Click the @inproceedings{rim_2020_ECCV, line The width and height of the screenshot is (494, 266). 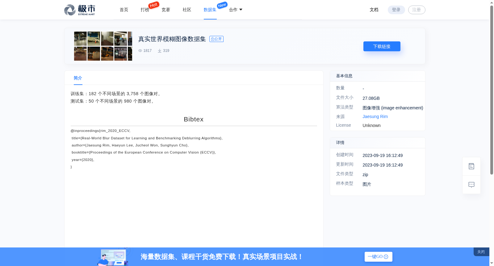[100, 131]
